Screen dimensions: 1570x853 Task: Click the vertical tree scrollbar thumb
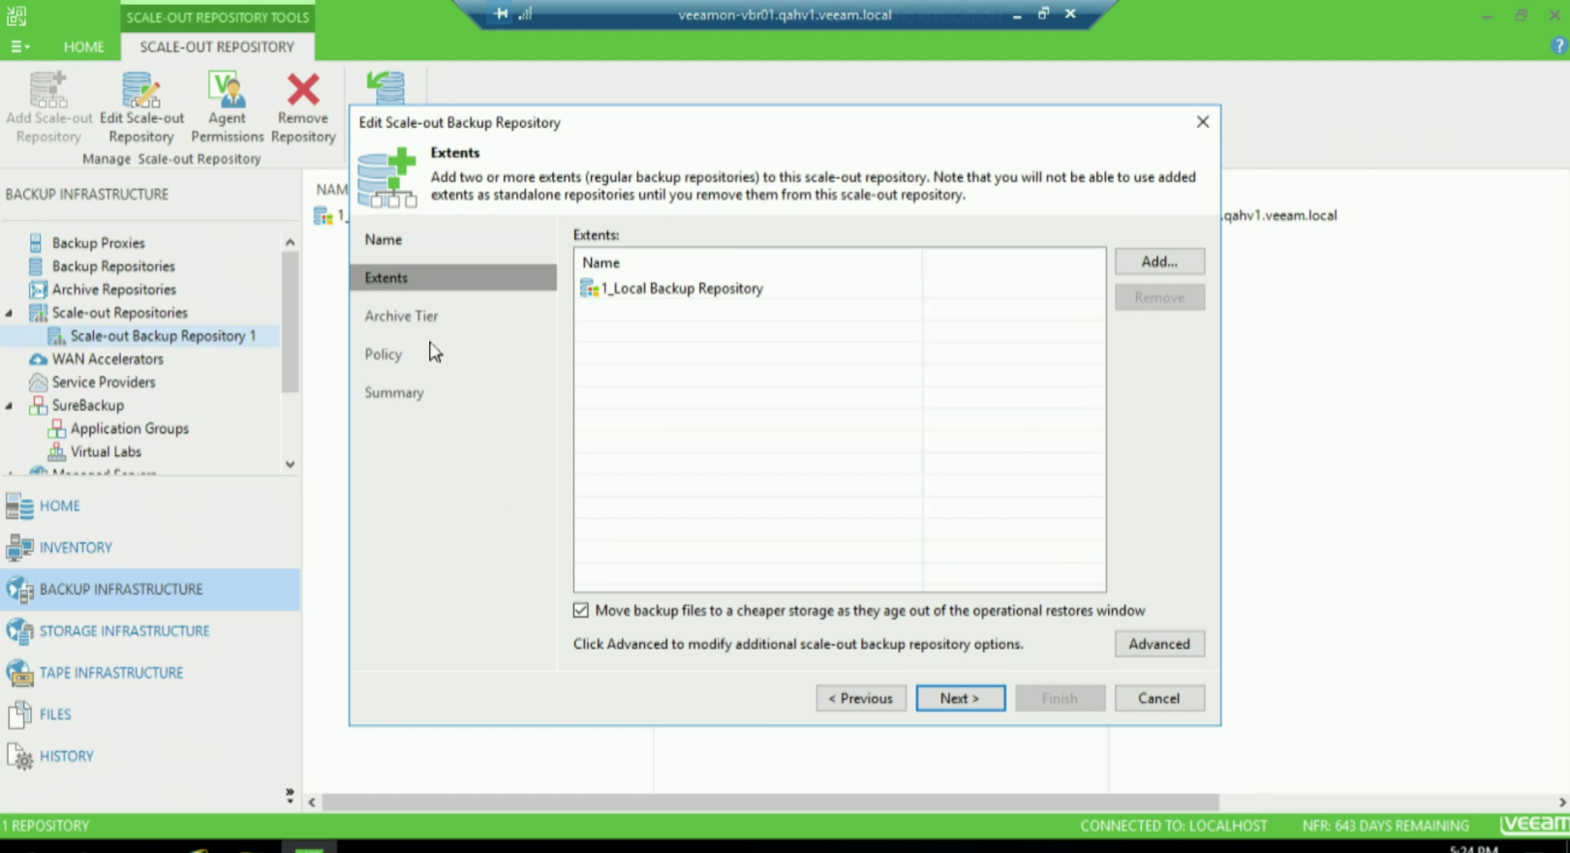290,321
